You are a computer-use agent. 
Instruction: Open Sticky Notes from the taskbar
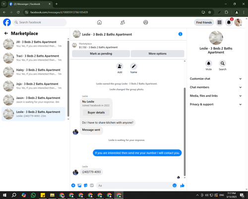tap(43, 195)
